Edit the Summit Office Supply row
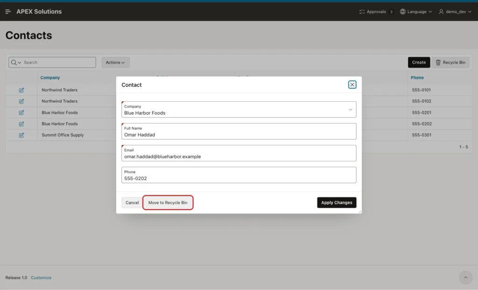The height and width of the screenshot is (290, 478). (21, 135)
